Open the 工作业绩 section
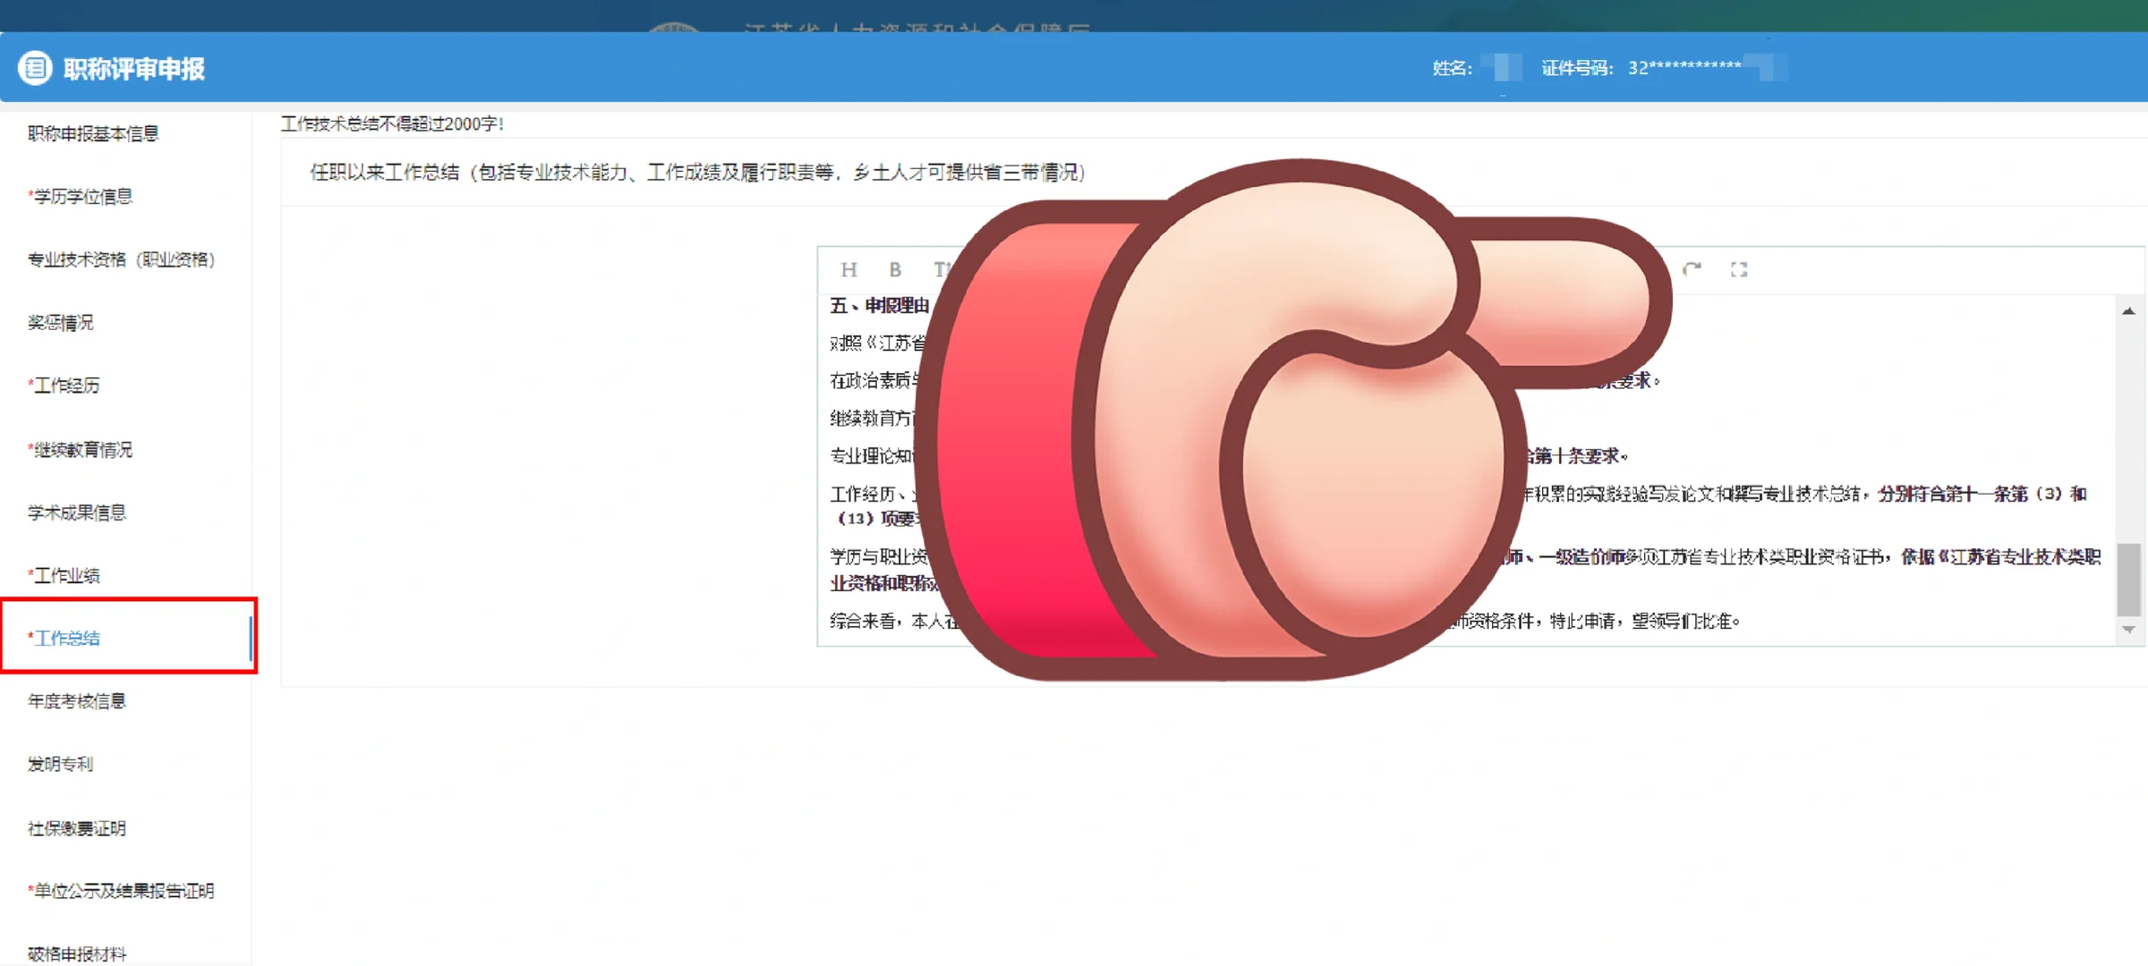This screenshot has height=966, width=2148. tap(64, 575)
